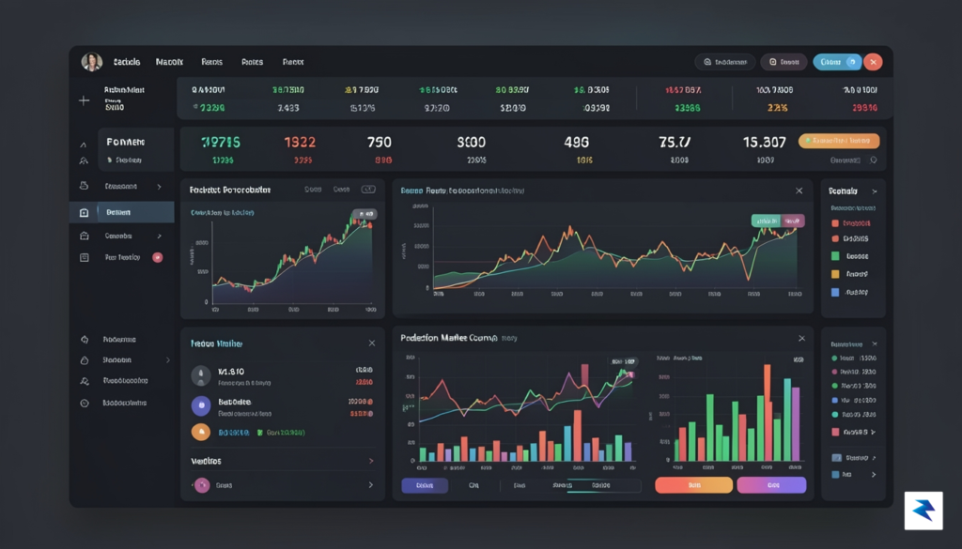Image resolution: width=962 pixels, height=549 pixels.
Task: Click the square icon in second top pill
Action: [773, 62]
